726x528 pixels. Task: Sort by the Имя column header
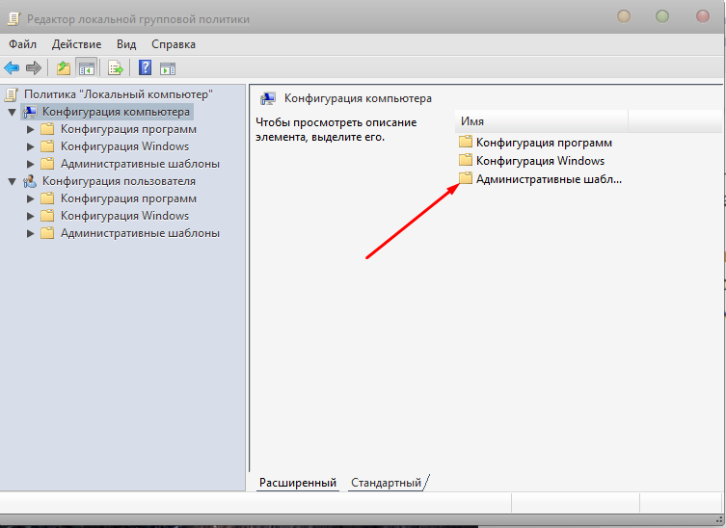coord(541,121)
